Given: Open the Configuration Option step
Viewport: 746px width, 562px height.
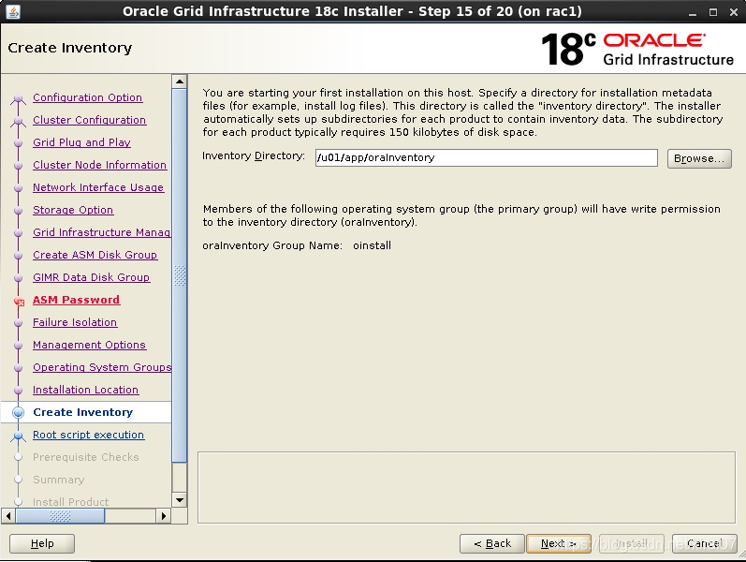Looking at the screenshot, I should [x=88, y=97].
